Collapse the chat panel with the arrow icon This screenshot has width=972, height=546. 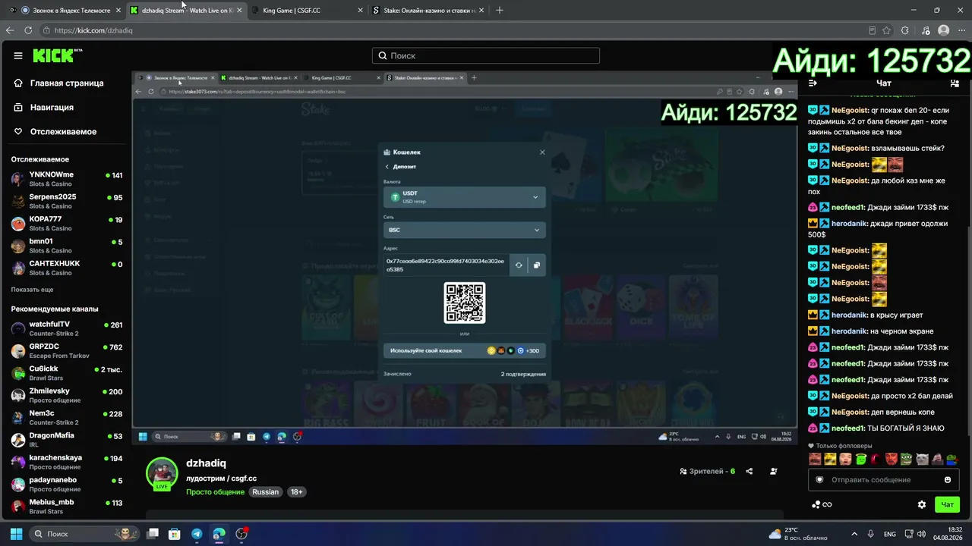click(813, 83)
